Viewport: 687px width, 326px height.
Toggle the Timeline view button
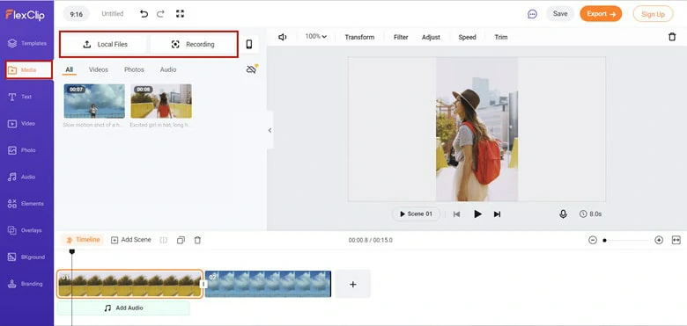tap(83, 240)
